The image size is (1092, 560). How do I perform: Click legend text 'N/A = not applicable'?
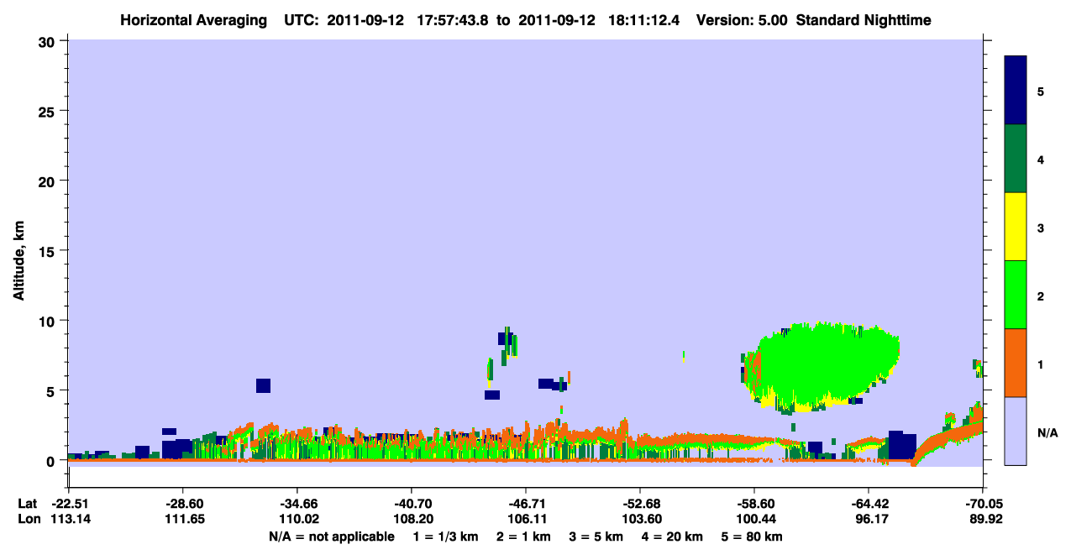tap(331, 536)
